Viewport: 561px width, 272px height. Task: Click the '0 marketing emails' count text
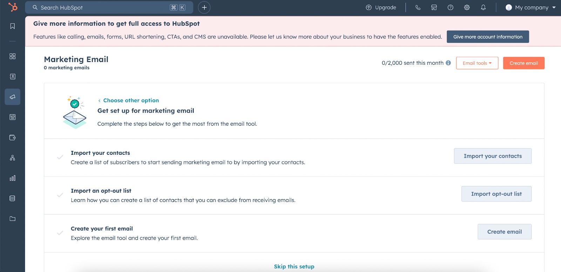pos(67,68)
